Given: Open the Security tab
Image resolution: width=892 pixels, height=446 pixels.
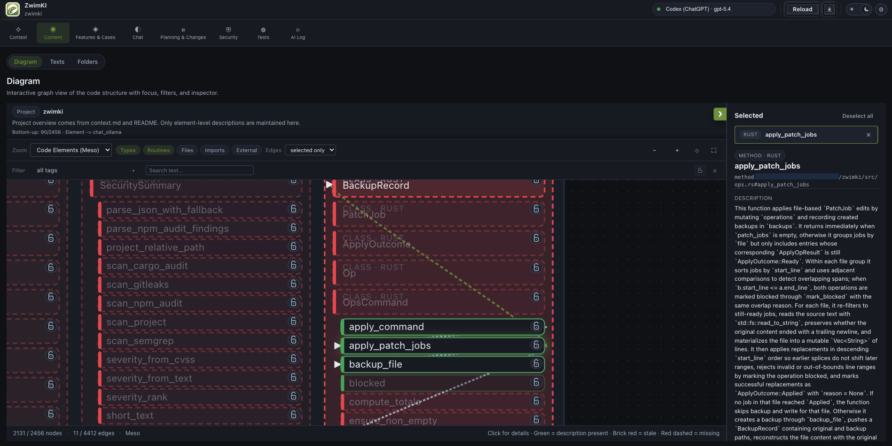Looking at the screenshot, I should click(x=228, y=33).
